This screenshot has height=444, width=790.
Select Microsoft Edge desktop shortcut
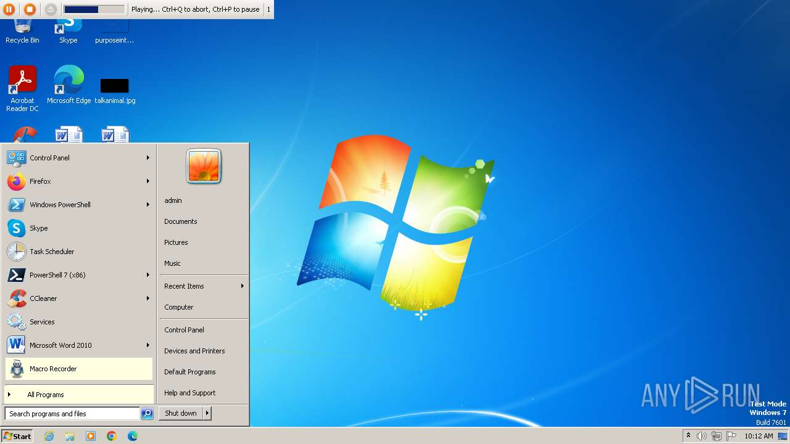(x=69, y=85)
